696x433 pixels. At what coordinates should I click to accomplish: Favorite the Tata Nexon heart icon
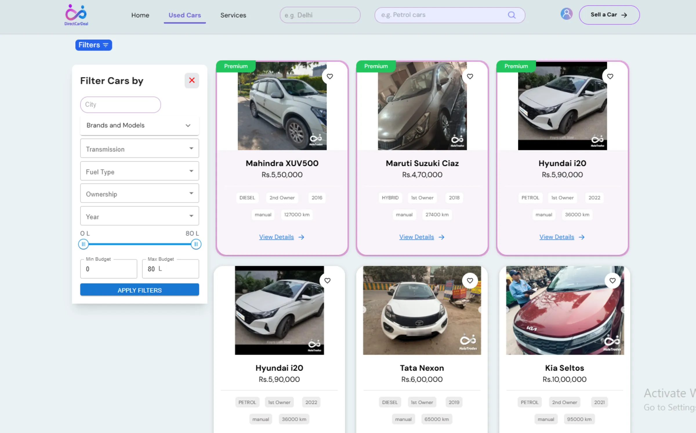pos(470,280)
